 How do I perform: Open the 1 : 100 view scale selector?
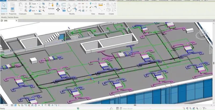click(x=5, y=105)
